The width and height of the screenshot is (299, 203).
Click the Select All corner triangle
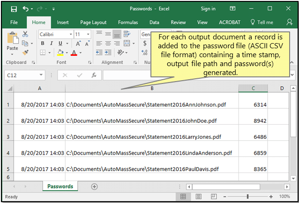[x=9, y=88]
